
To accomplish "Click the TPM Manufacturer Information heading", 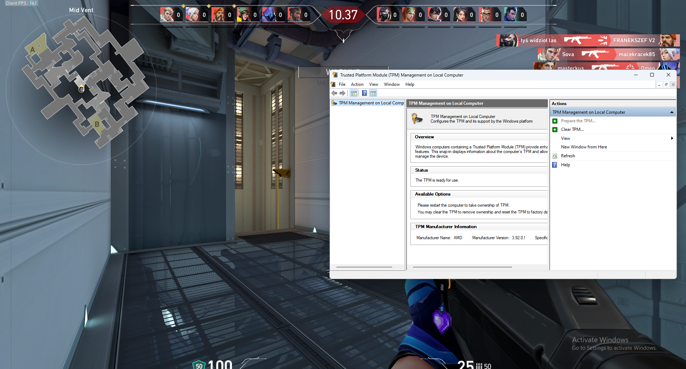I will pos(446,227).
